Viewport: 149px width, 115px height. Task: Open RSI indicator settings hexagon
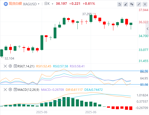(10, 66)
